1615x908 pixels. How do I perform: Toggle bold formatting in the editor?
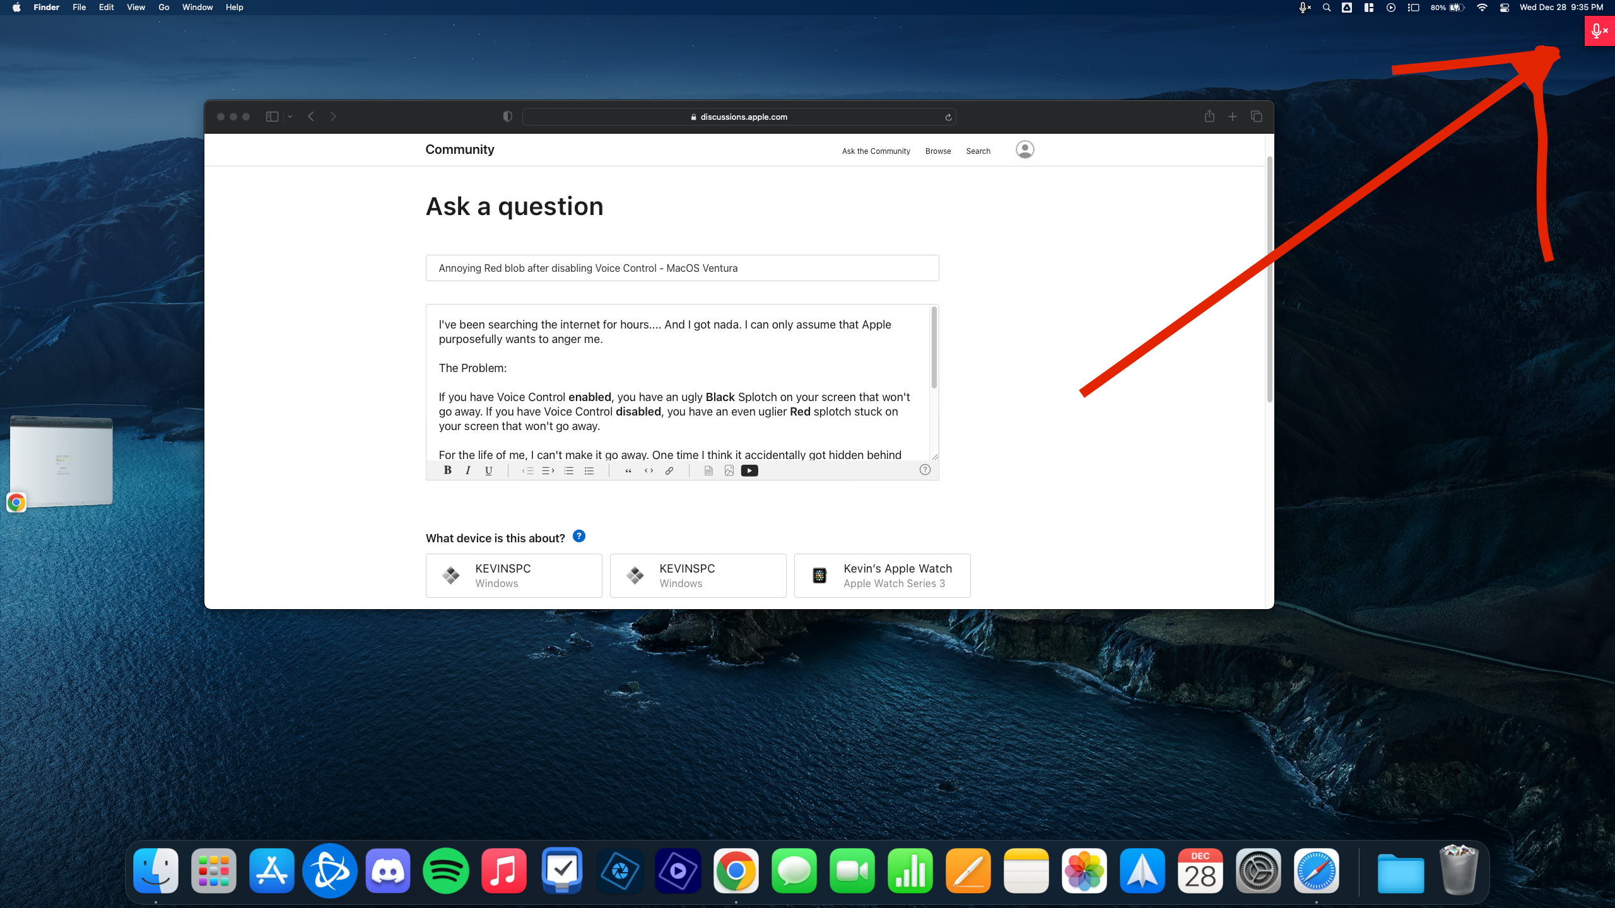pos(447,470)
